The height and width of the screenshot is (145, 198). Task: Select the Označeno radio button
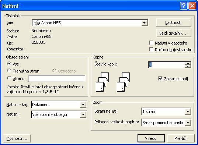[55, 71]
